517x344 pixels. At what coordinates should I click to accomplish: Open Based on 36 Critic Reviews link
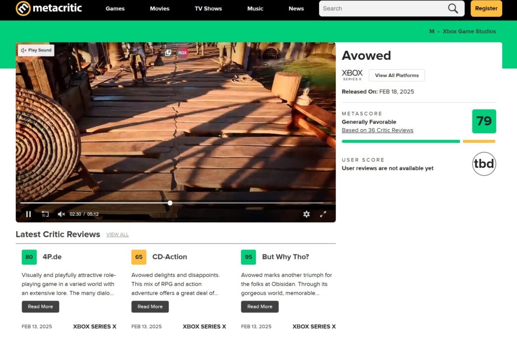(x=377, y=130)
